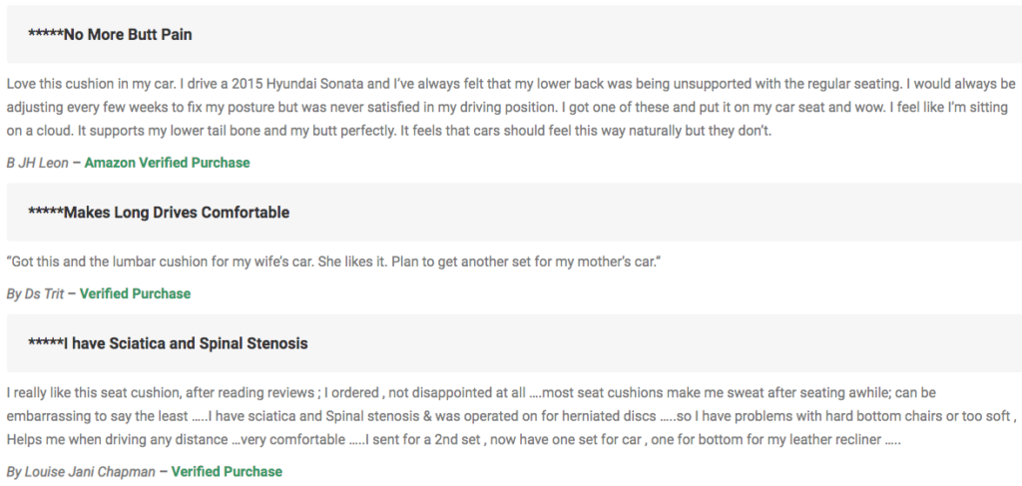Click reviewer name "By Ds Trit"
This screenshot has height=486, width=1022.
(35, 293)
